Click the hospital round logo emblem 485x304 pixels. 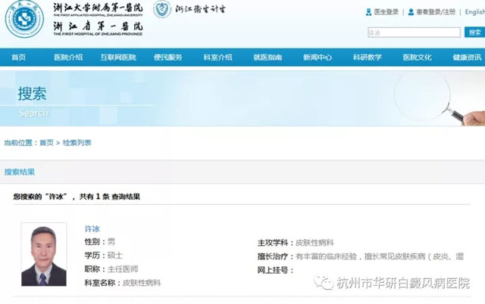coord(24,19)
